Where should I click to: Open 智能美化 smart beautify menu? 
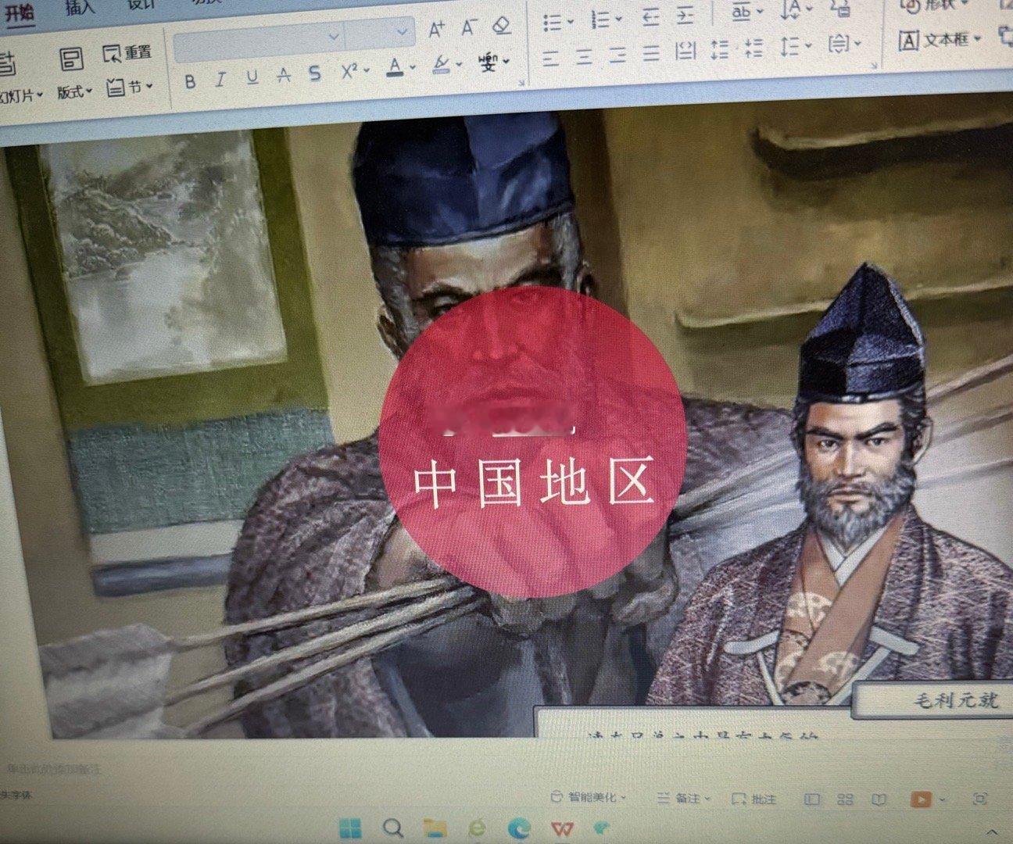(x=587, y=798)
